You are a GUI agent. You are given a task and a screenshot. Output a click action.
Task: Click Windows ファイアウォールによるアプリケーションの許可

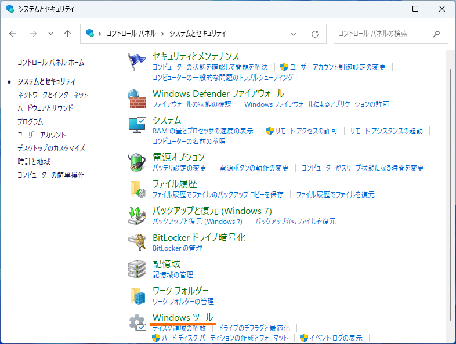[x=317, y=104]
